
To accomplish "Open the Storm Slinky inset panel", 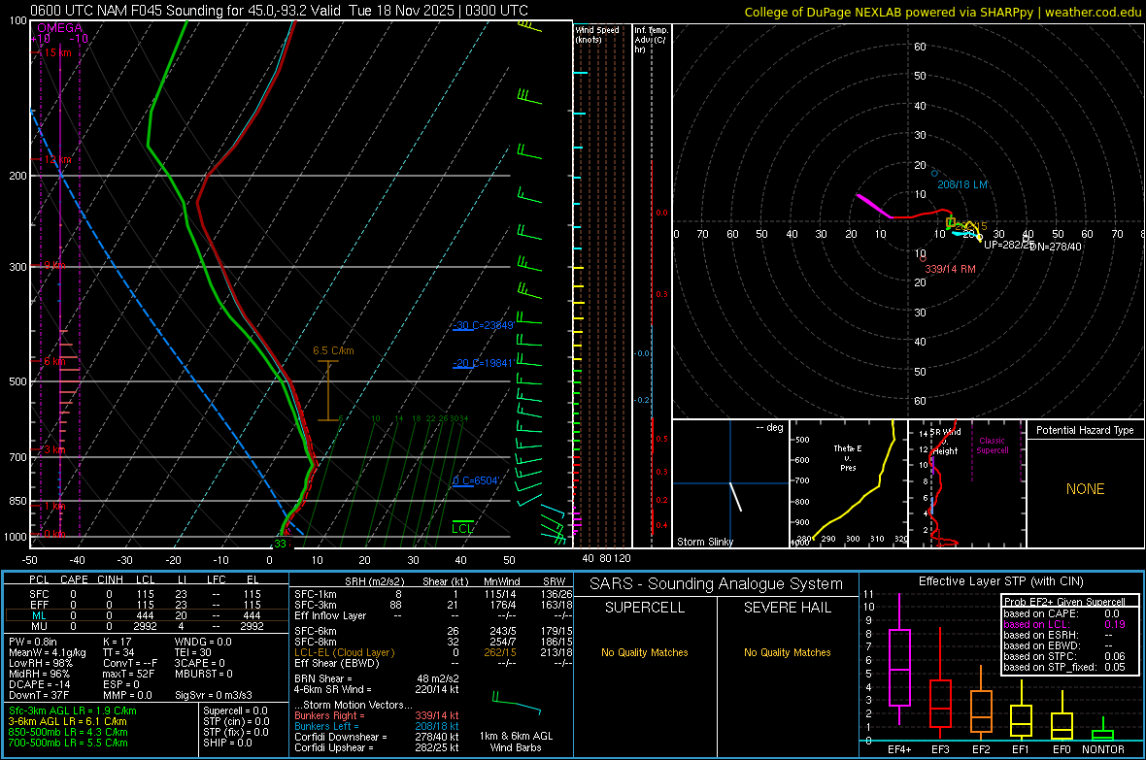I will (x=730, y=483).
